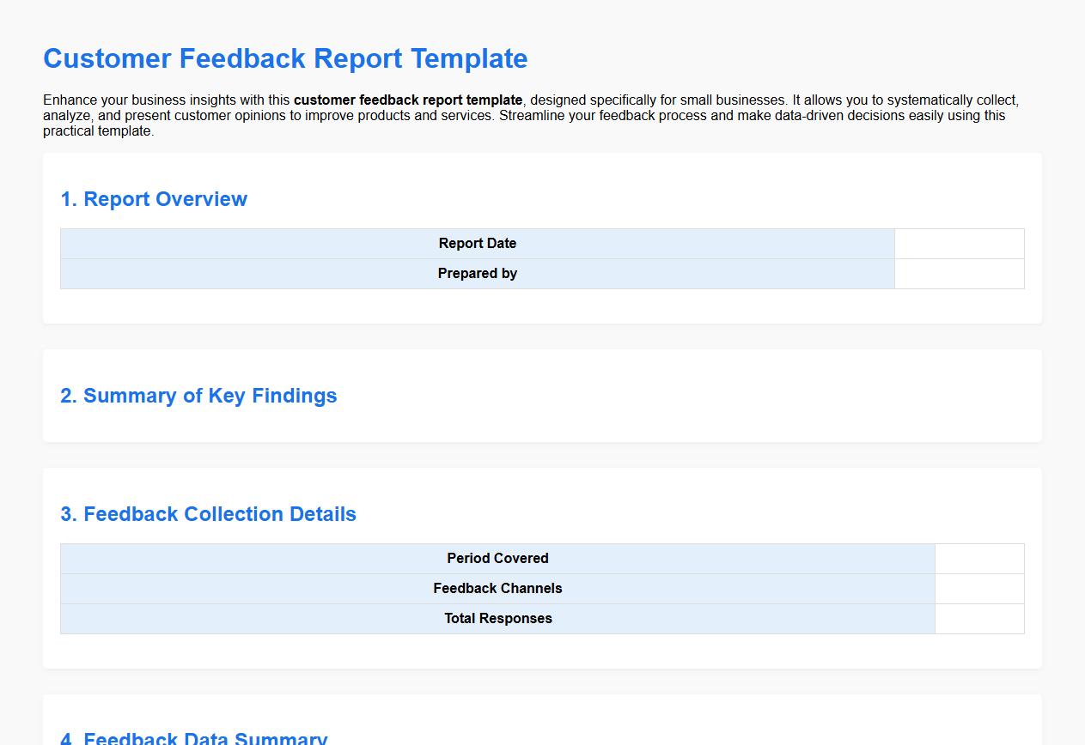Click the empty cell next to Prepared by
1085x745 pixels.
coord(959,273)
